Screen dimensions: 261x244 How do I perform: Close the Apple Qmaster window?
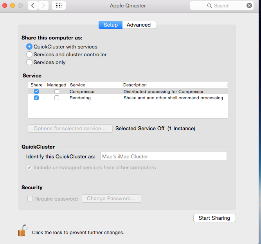pos(5,5)
